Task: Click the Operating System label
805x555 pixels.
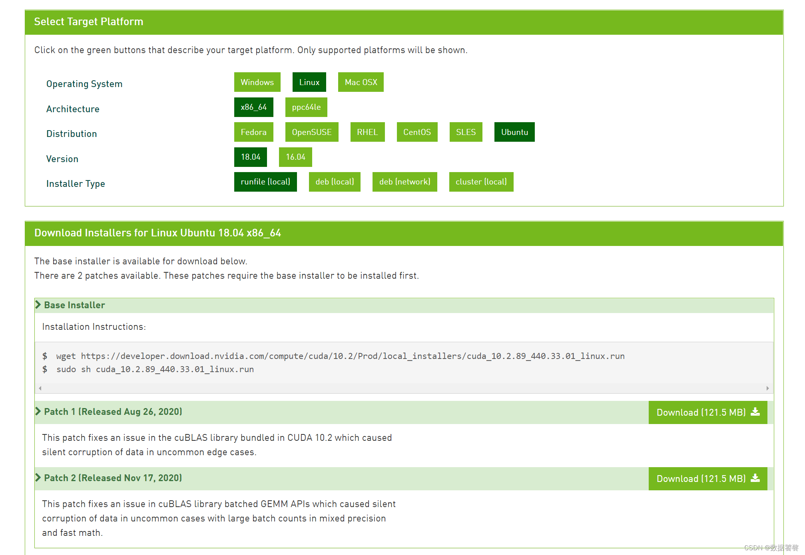Action: click(84, 84)
